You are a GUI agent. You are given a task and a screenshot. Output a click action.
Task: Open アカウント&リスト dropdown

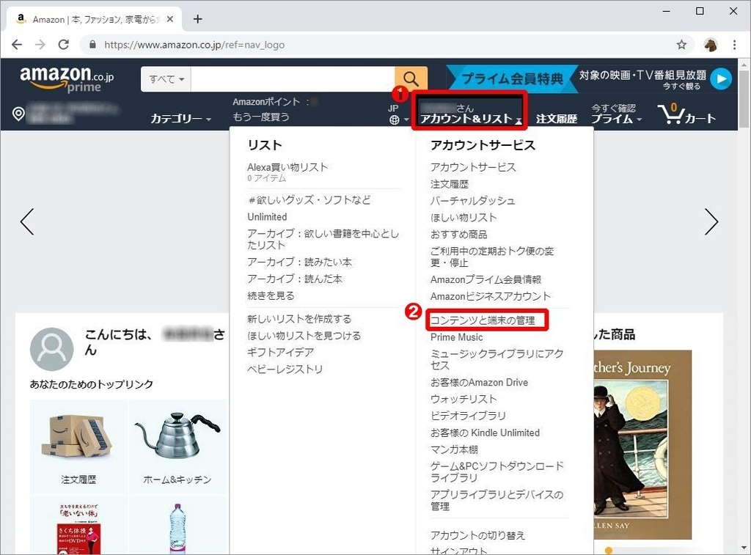tap(469, 114)
